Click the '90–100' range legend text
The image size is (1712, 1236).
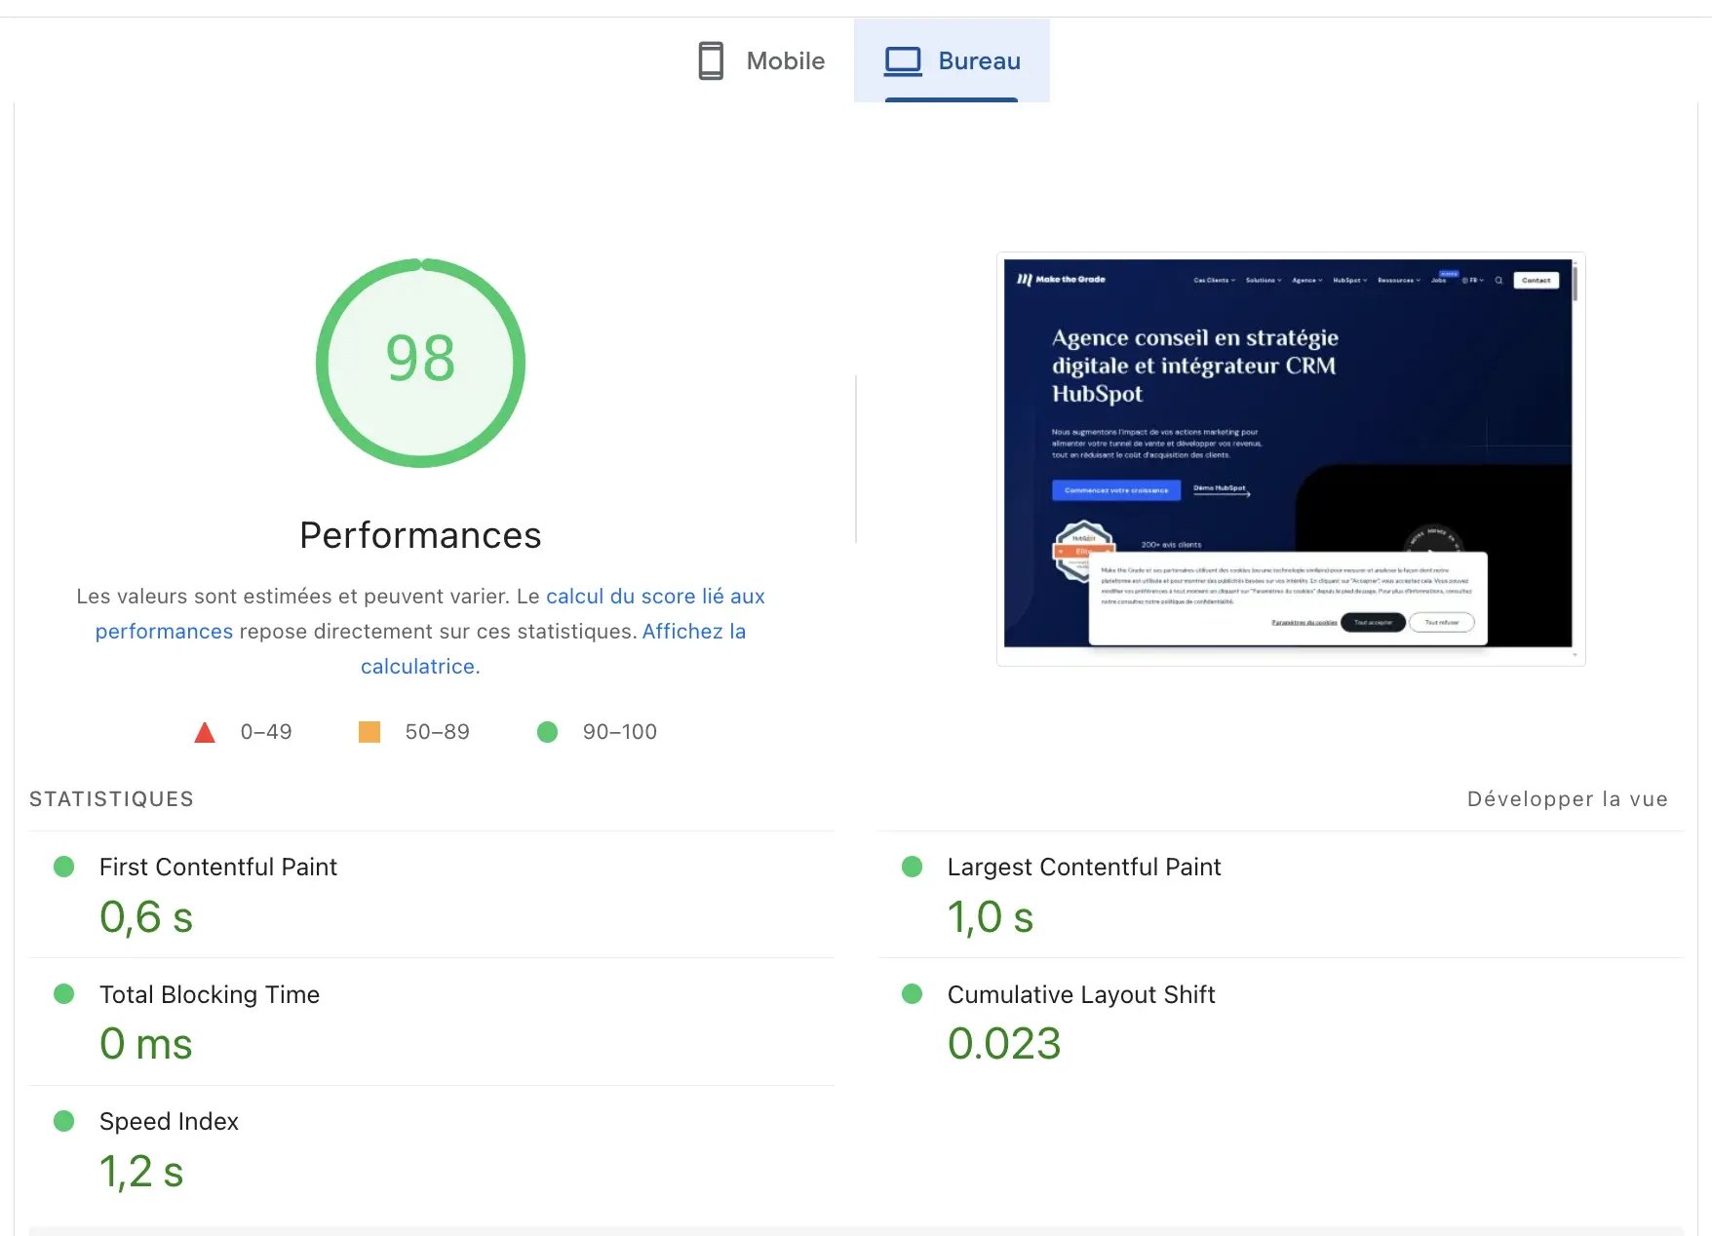620,732
